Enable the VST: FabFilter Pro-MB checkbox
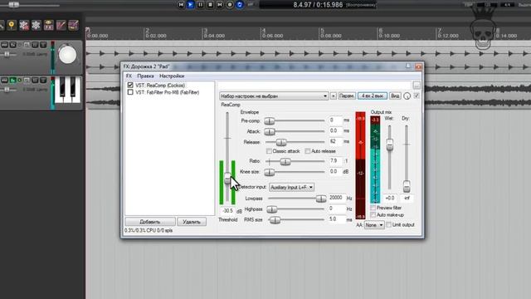This screenshot has width=531, height=299. (x=130, y=92)
